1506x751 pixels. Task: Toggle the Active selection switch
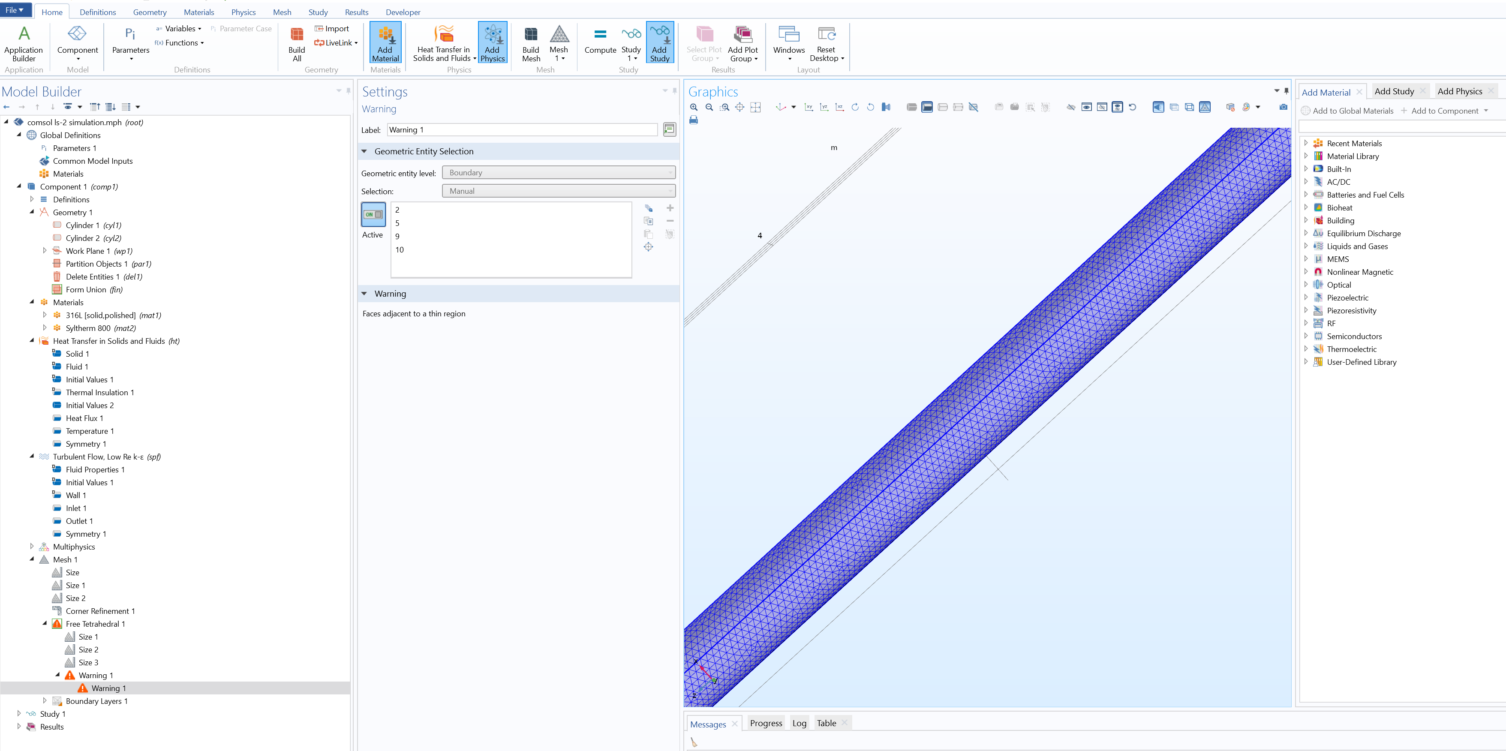[373, 214]
